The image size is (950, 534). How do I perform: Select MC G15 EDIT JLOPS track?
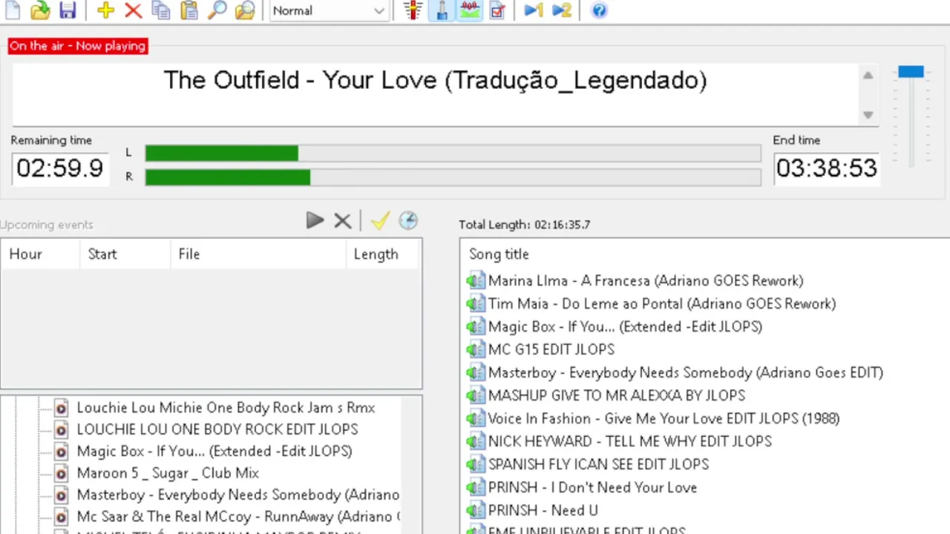551,349
